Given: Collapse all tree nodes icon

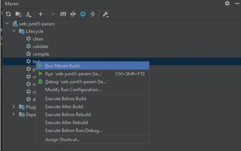Looking at the screenshot, I should pyautogui.click(x=93, y=14).
